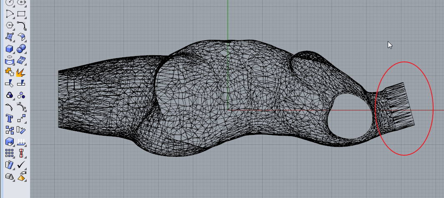Image resolution: width=444 pixels, height=198 pixels.
Task: Select the Ungroup objects tool
Action: tap(22, 95)
